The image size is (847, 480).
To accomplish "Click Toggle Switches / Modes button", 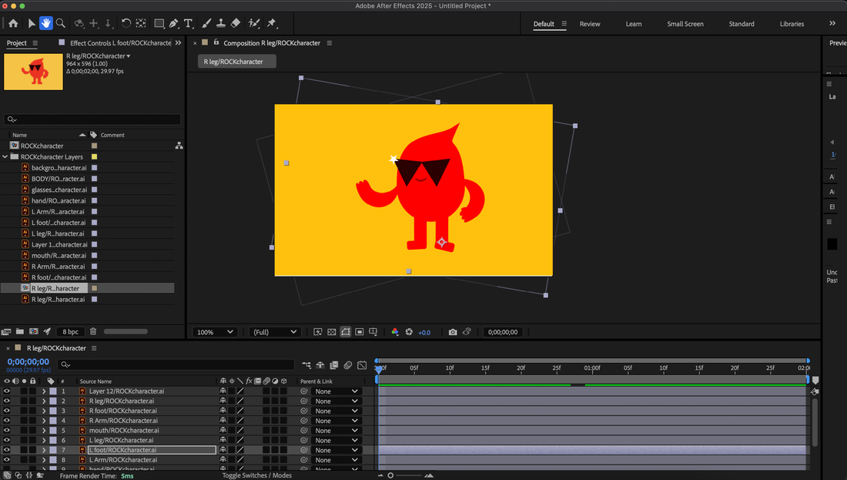I will click(x=256, y=475).
